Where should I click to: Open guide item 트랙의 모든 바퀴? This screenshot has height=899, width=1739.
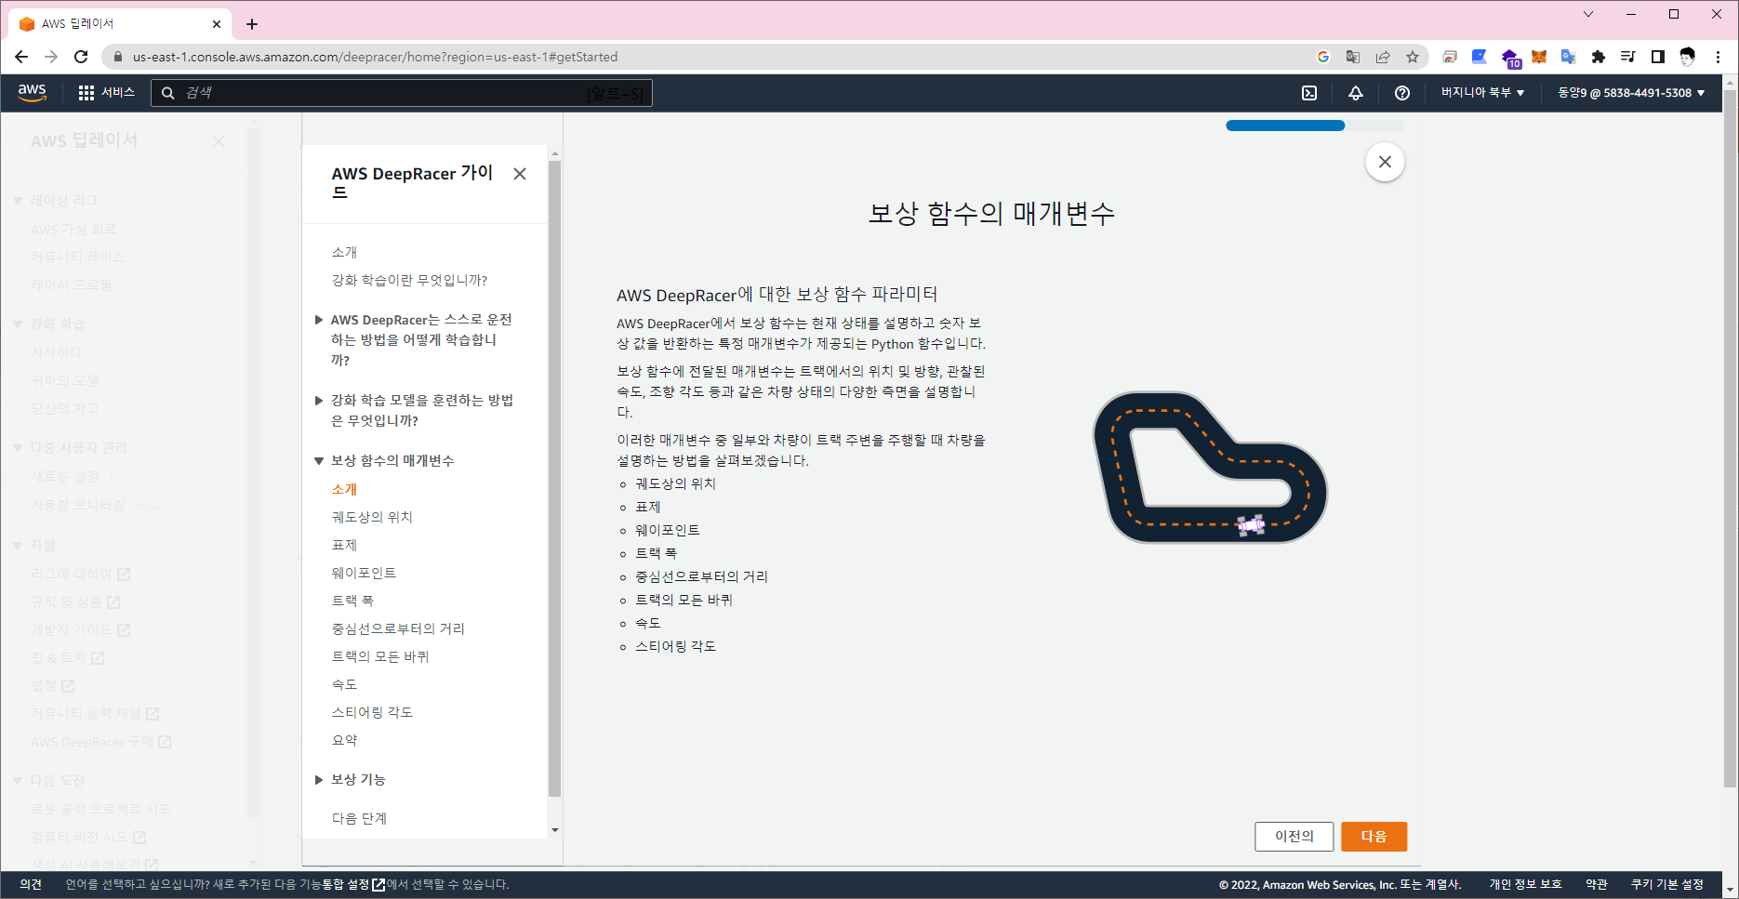(380, 656)
